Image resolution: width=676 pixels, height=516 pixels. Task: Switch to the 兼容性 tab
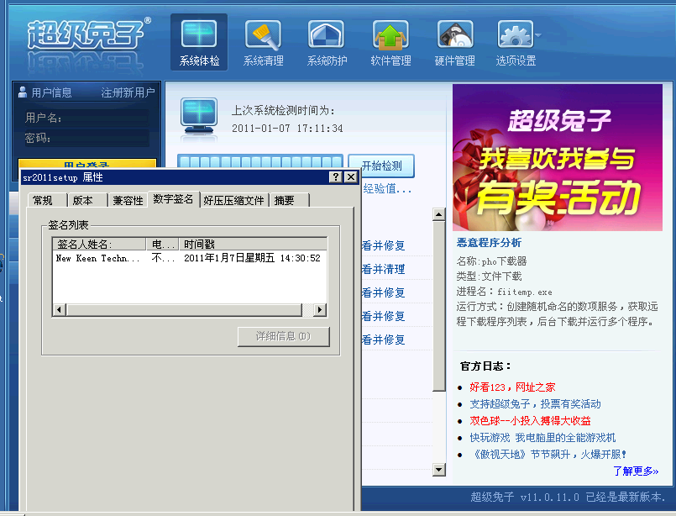coord(128,200)
